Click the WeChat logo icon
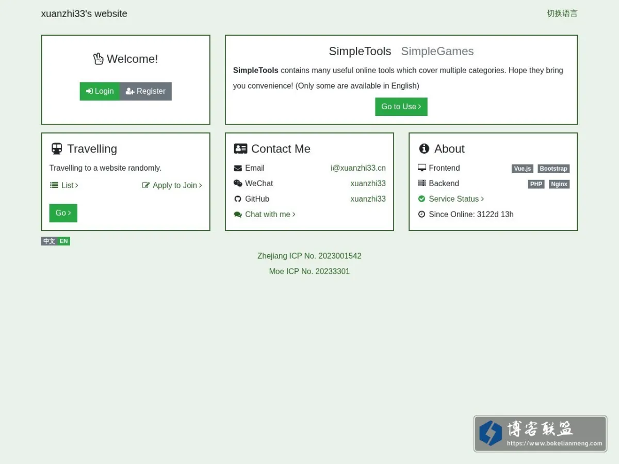The width and height of the screenshot is (619, 464). [x=238, y=184]
